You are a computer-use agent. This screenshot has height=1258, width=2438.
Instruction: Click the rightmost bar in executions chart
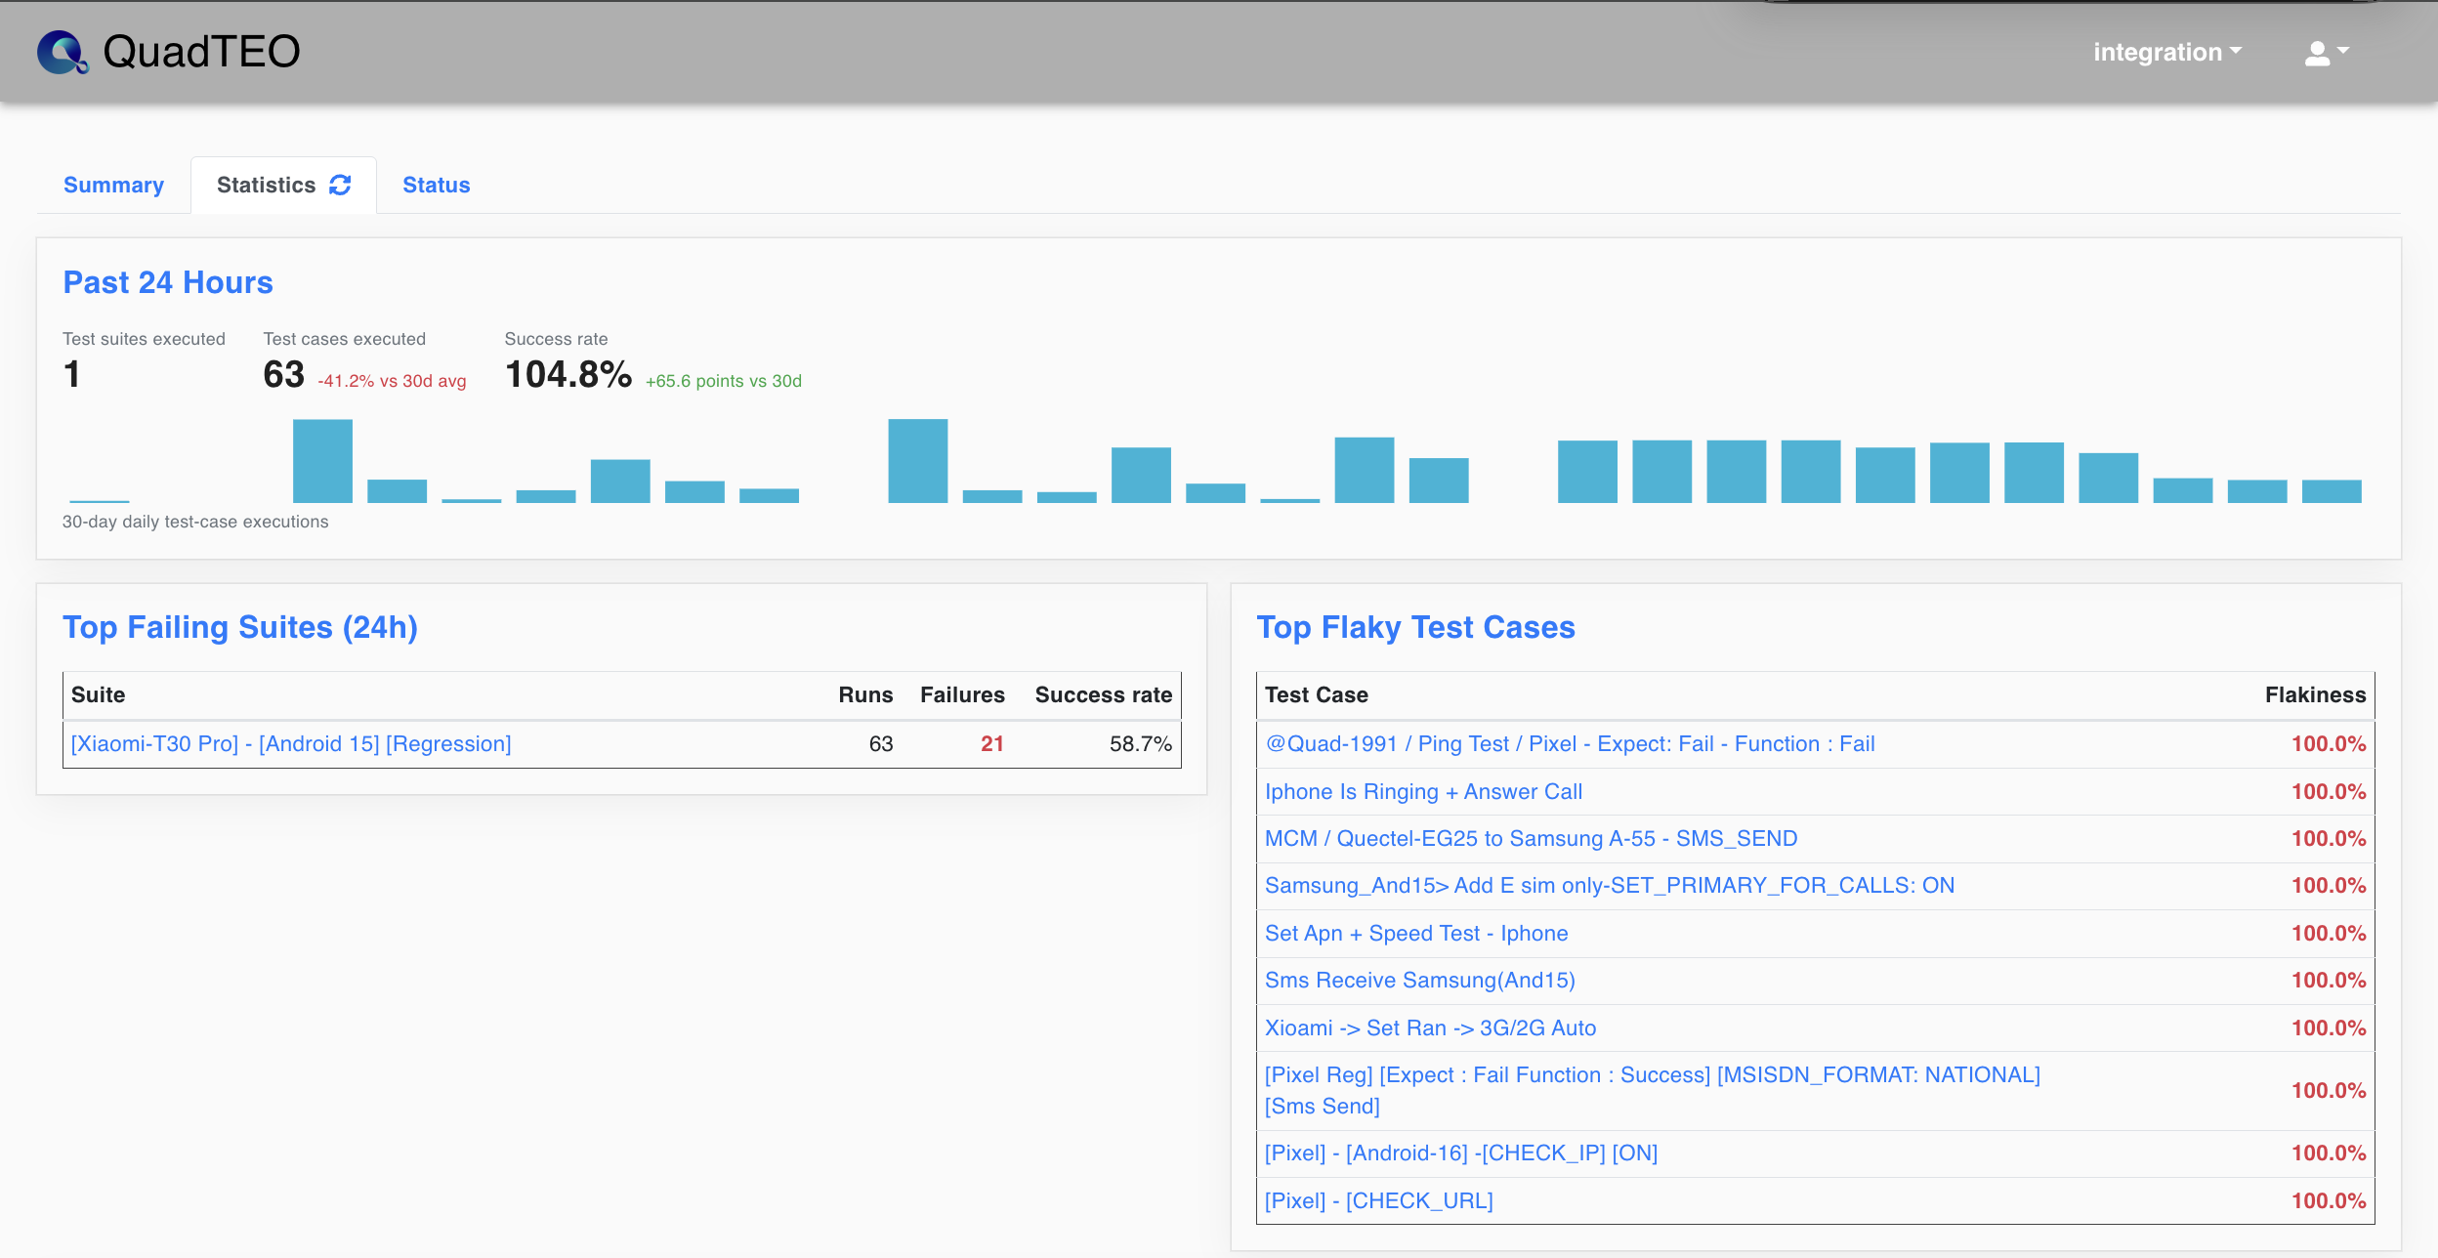coord(2332,491)
